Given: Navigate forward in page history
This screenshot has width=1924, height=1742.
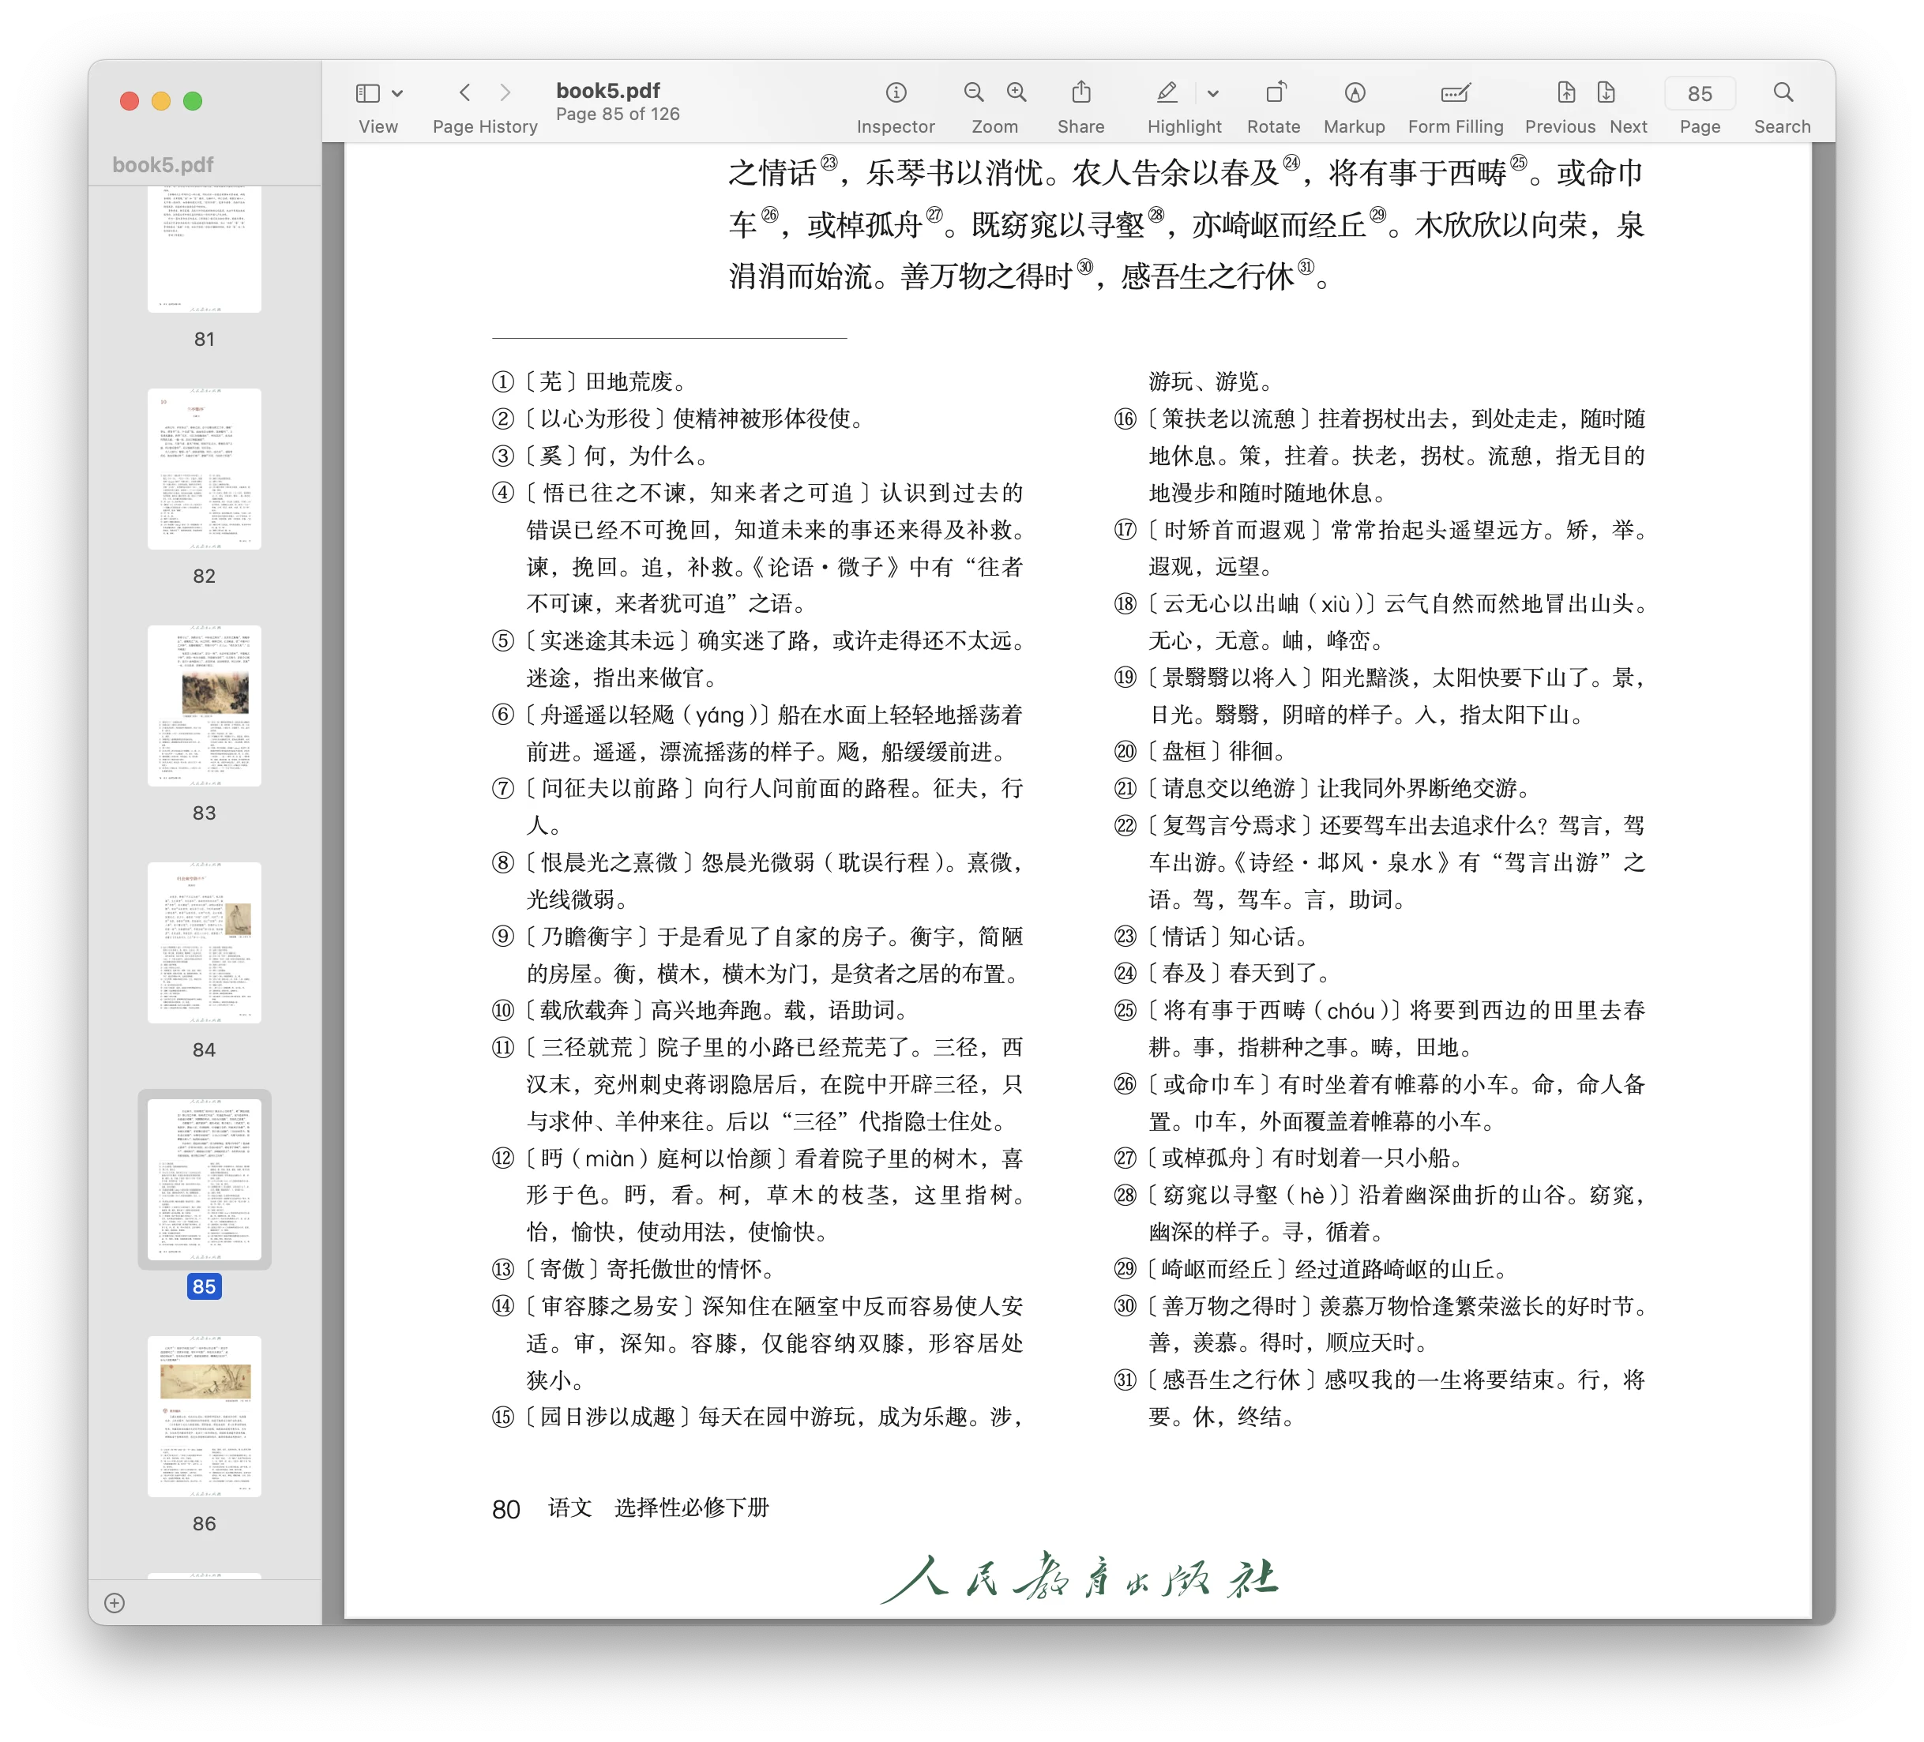Looking at the screenshot, I should click(x=505, y=92).
